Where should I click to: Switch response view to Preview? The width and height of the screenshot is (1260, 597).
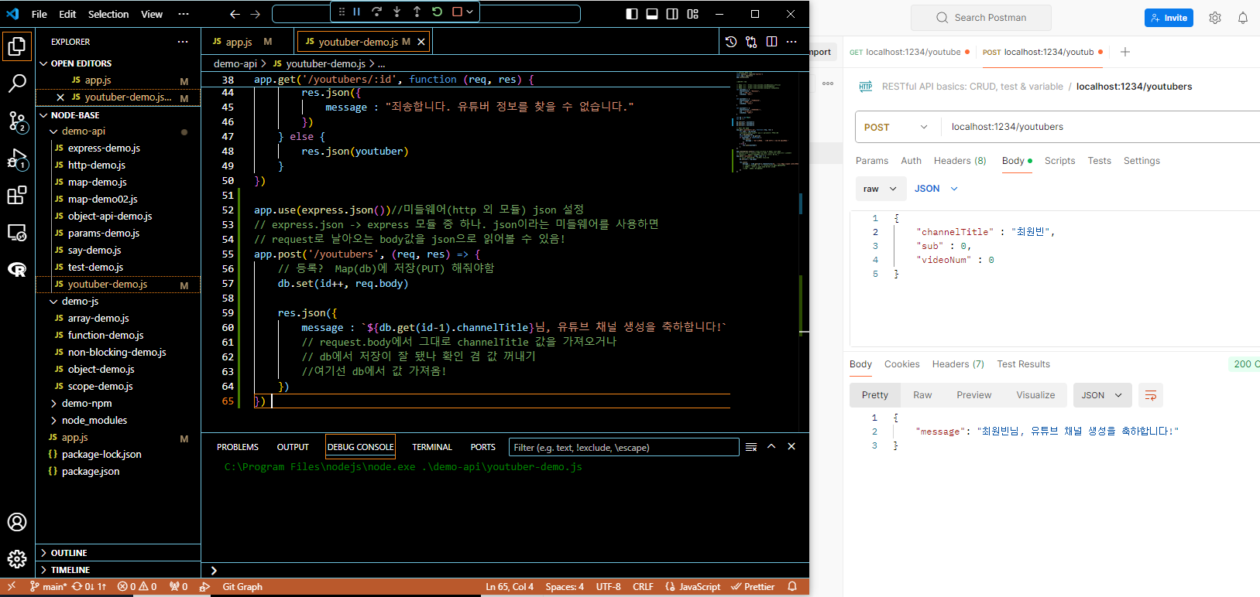tap(973, 395)
